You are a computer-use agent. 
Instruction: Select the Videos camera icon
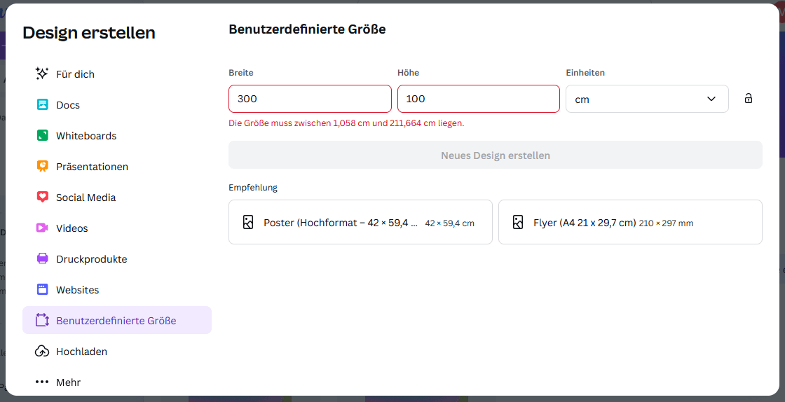click(42, 228)
